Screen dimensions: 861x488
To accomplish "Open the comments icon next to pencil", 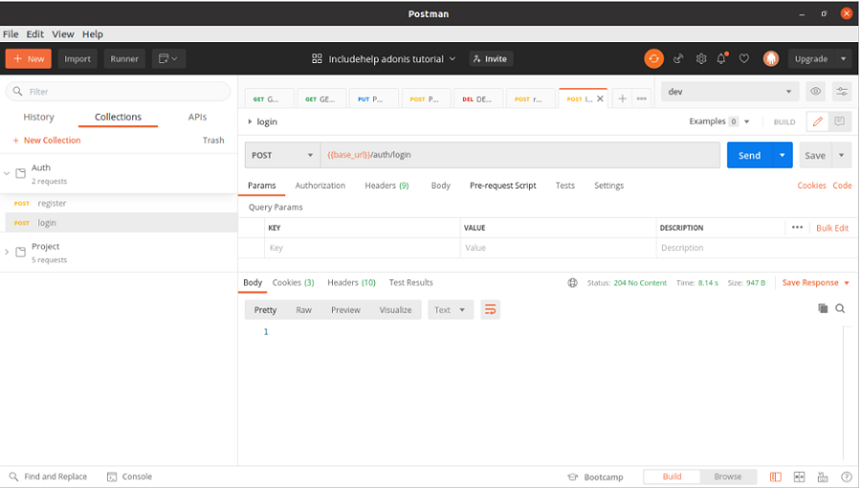I will (x=840, y=122).
